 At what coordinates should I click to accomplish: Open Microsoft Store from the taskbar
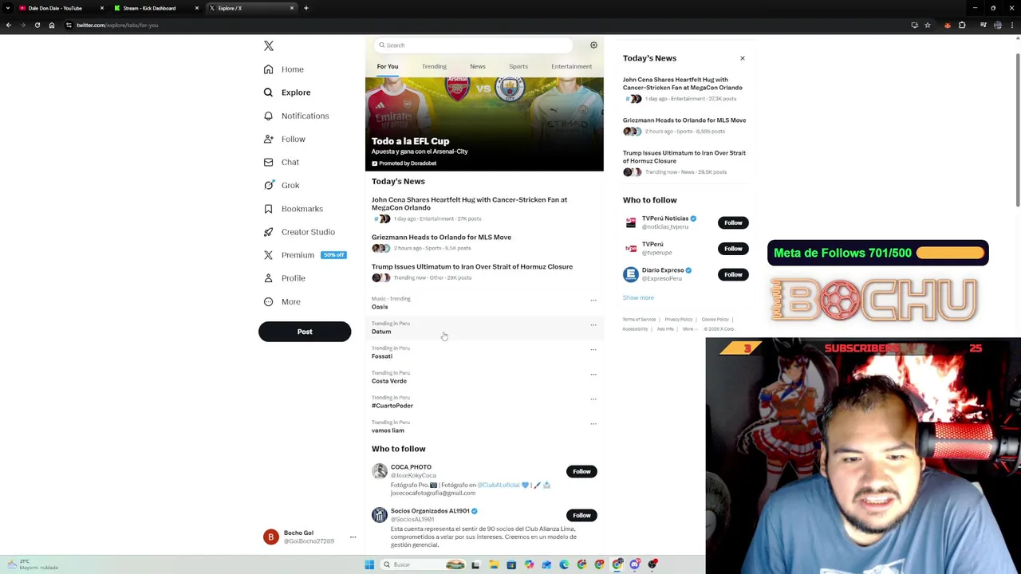(511, 564)
